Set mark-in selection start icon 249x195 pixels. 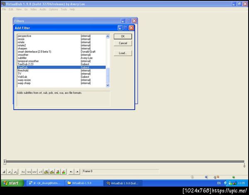click(71, 172)
